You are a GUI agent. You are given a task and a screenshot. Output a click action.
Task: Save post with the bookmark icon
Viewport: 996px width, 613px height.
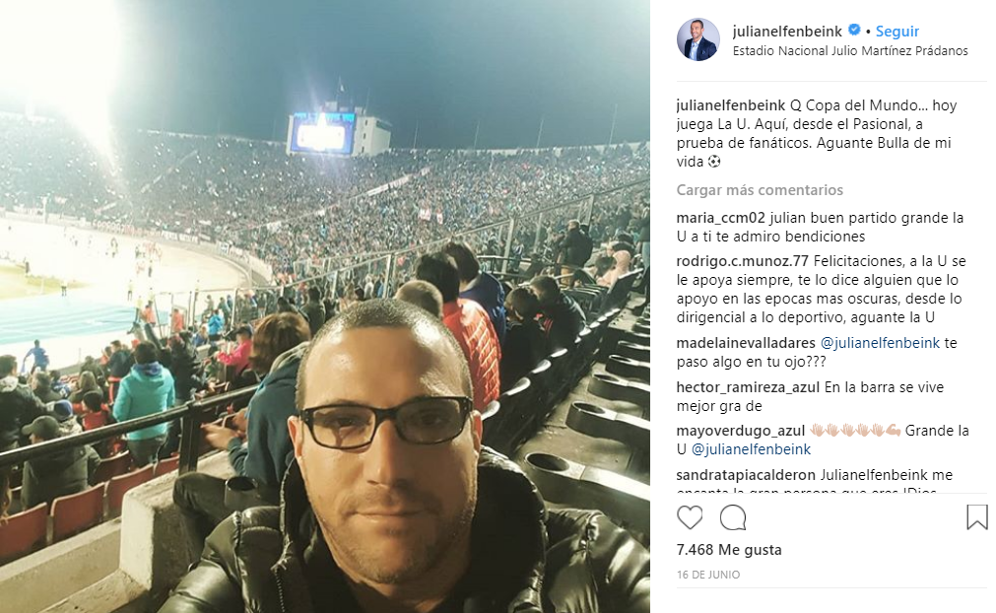point(977,517)
